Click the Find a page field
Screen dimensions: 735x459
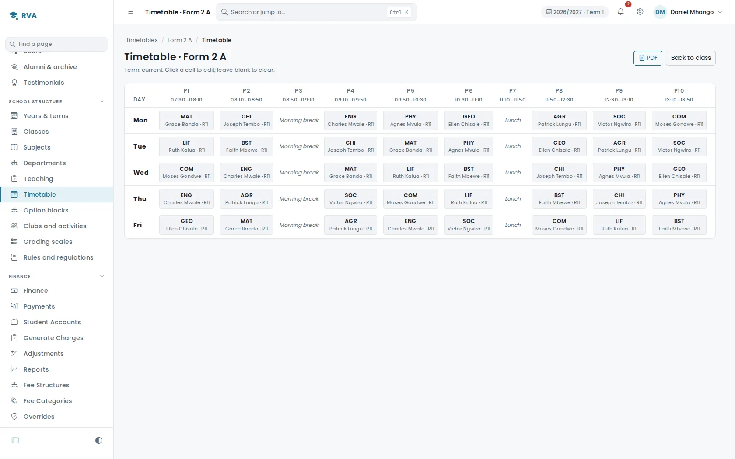pyautogui.click(x=57, y=44)
